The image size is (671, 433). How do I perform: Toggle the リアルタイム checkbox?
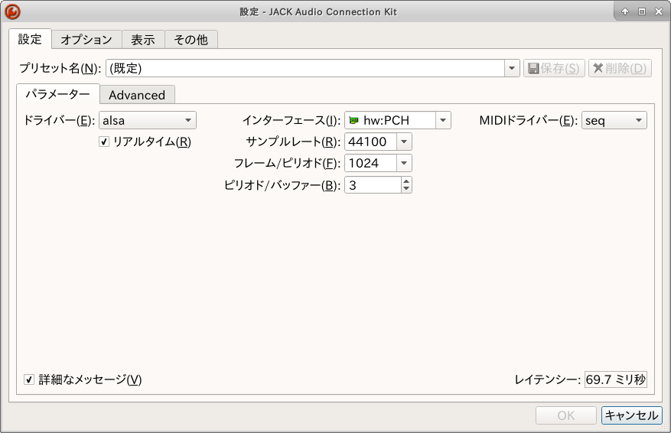[x=104, y=142]
